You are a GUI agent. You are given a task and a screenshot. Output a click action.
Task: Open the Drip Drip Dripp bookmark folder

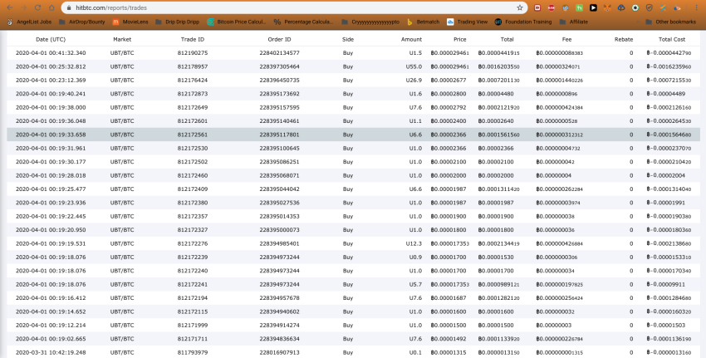(x=177, y=22)
